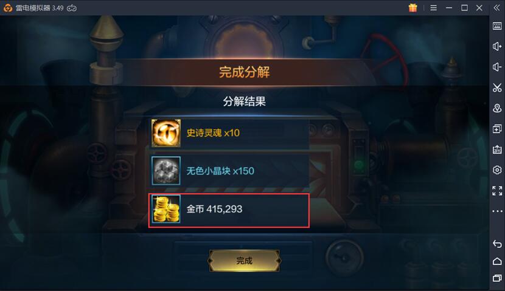Click the Android back arrow
This screenshot has width=505, height=291.
(497, 244)
